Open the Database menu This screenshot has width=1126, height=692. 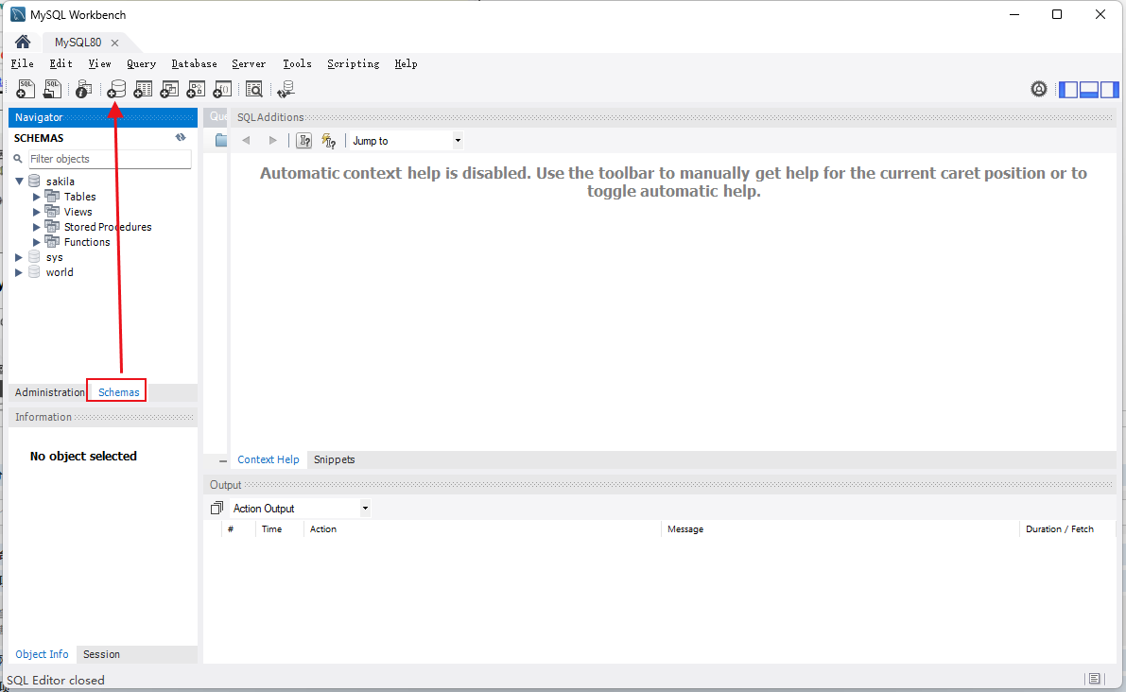pyautogui.click(x=194, y=64)
